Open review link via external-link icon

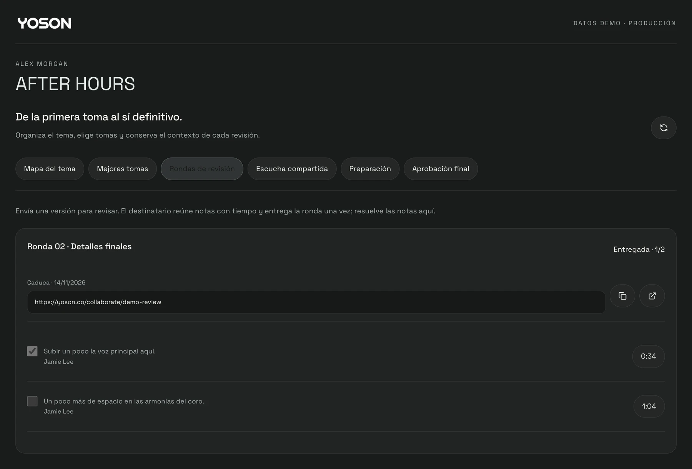pos(652,296)
